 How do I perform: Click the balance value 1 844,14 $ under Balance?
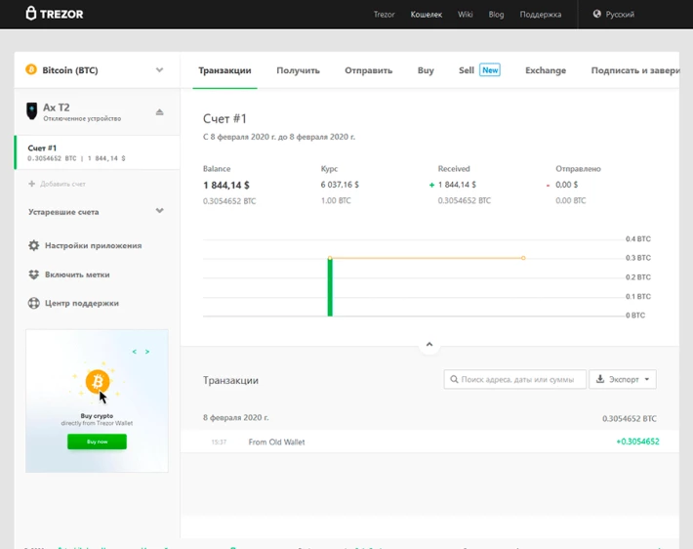click(x=226, y=186)
